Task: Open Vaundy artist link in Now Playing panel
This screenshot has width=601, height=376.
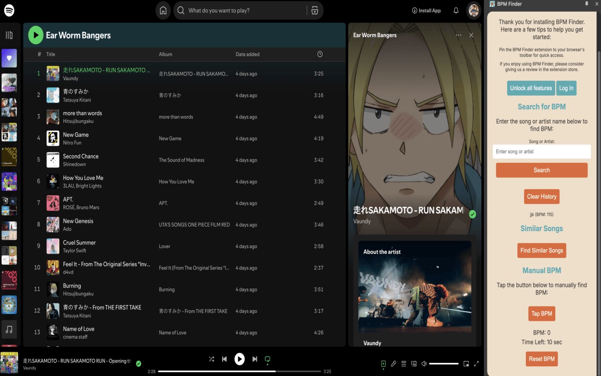Action: click(362, 221)
